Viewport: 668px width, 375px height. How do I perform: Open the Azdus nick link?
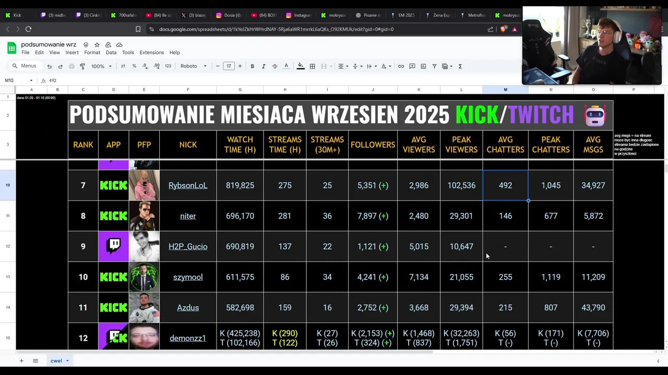coord(188,308)
